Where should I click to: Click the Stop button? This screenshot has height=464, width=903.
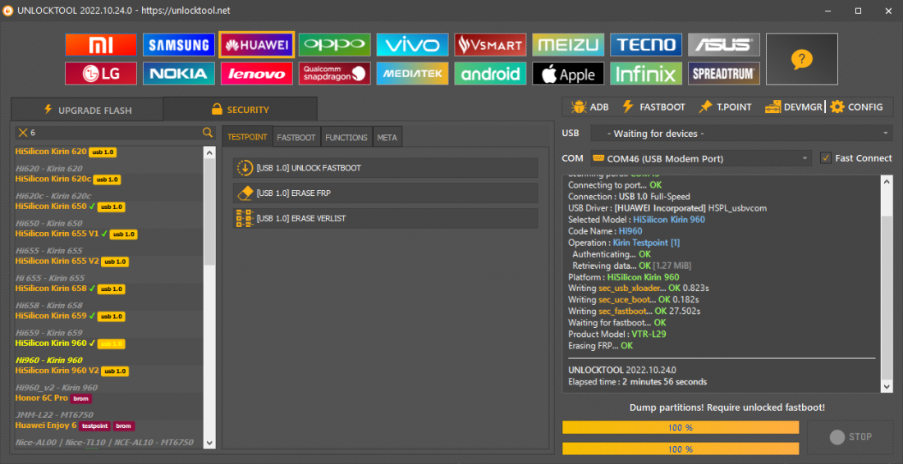(850, 437)
